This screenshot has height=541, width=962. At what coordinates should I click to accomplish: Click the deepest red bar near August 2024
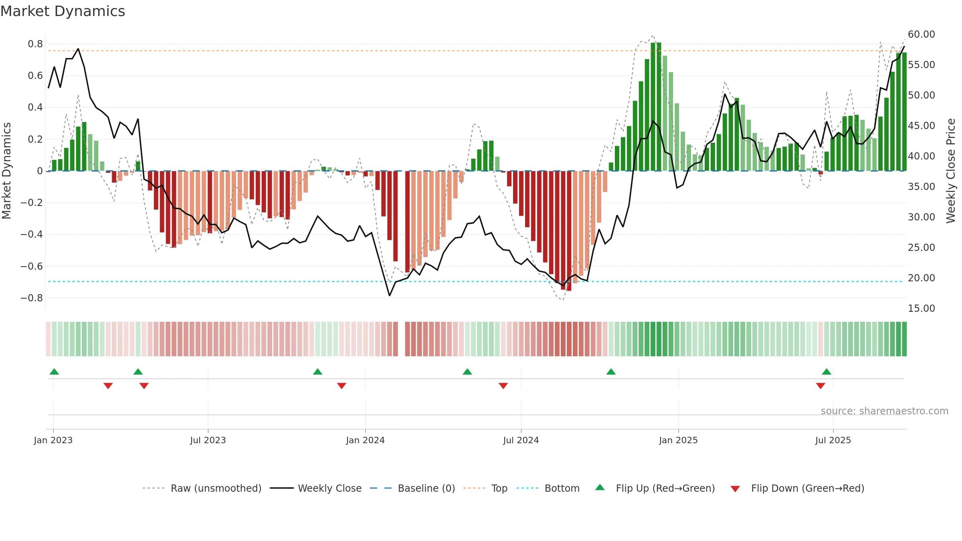(x=569, y=231)
